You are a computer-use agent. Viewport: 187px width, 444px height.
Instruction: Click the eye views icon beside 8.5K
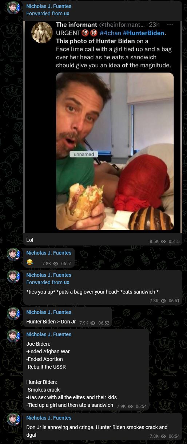point(163,241)
